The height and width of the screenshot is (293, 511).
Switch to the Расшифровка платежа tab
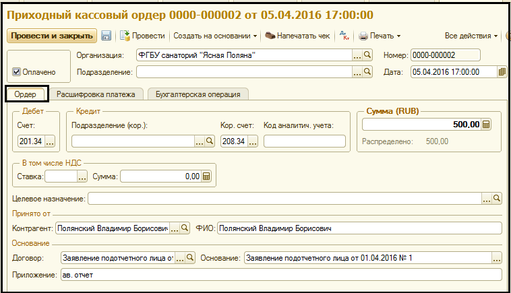tap(96, 94)
